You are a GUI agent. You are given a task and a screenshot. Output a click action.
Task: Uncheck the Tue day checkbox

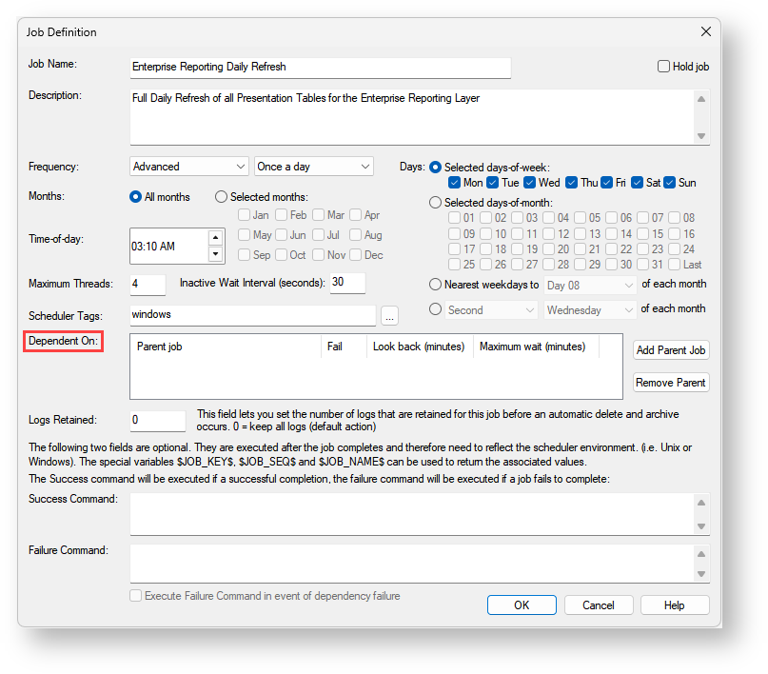coord(493,183)
